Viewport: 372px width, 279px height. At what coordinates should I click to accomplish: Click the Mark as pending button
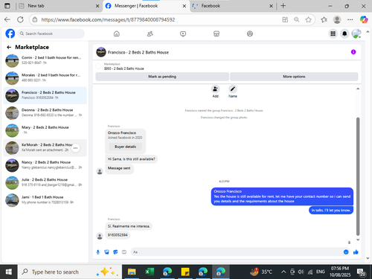click(162, 77)
